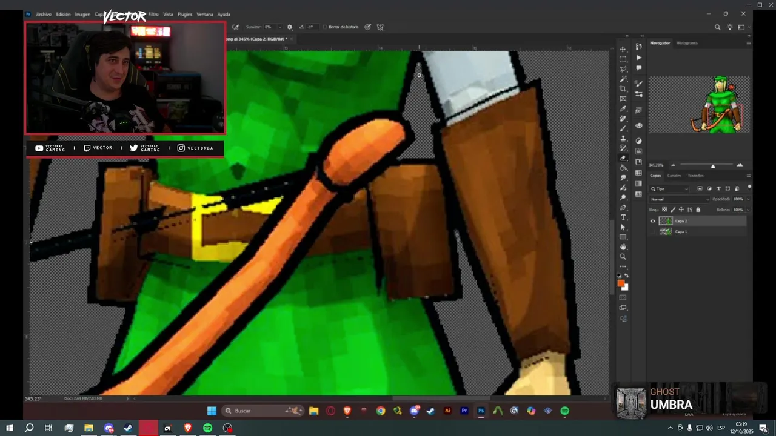Select the Type tool
The width and height of the screenshot is (776, 436).
tap(623, 217)
